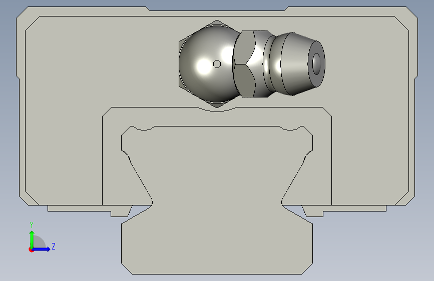434x281 pixels.
Task: Click the Z axis label
Action: 54,246
